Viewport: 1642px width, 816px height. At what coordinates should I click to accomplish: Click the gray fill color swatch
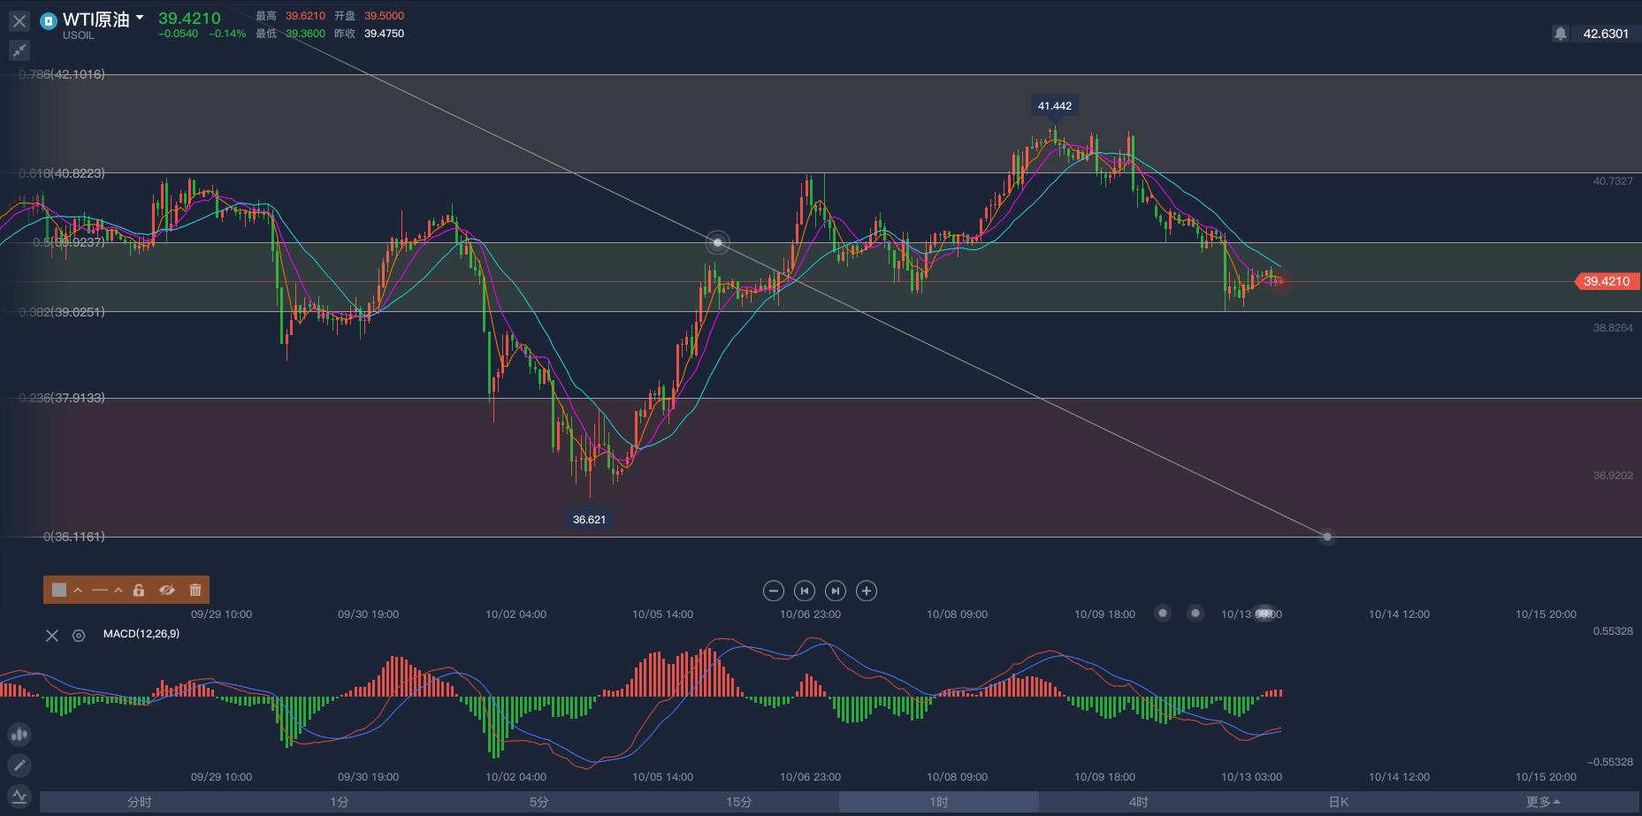(x=59, y=590)
